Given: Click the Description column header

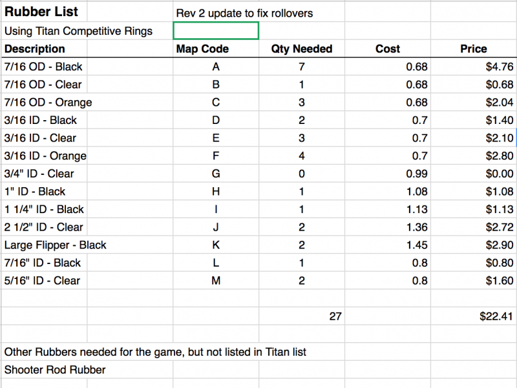Looking at the screenshot, I should click(44, 49).
